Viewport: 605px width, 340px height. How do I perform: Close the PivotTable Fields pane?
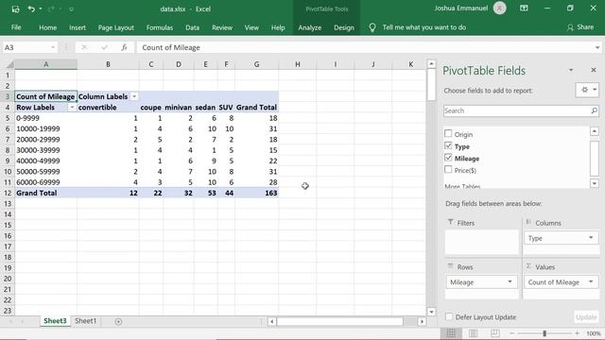pyautogui.click(x=594, y=70)
